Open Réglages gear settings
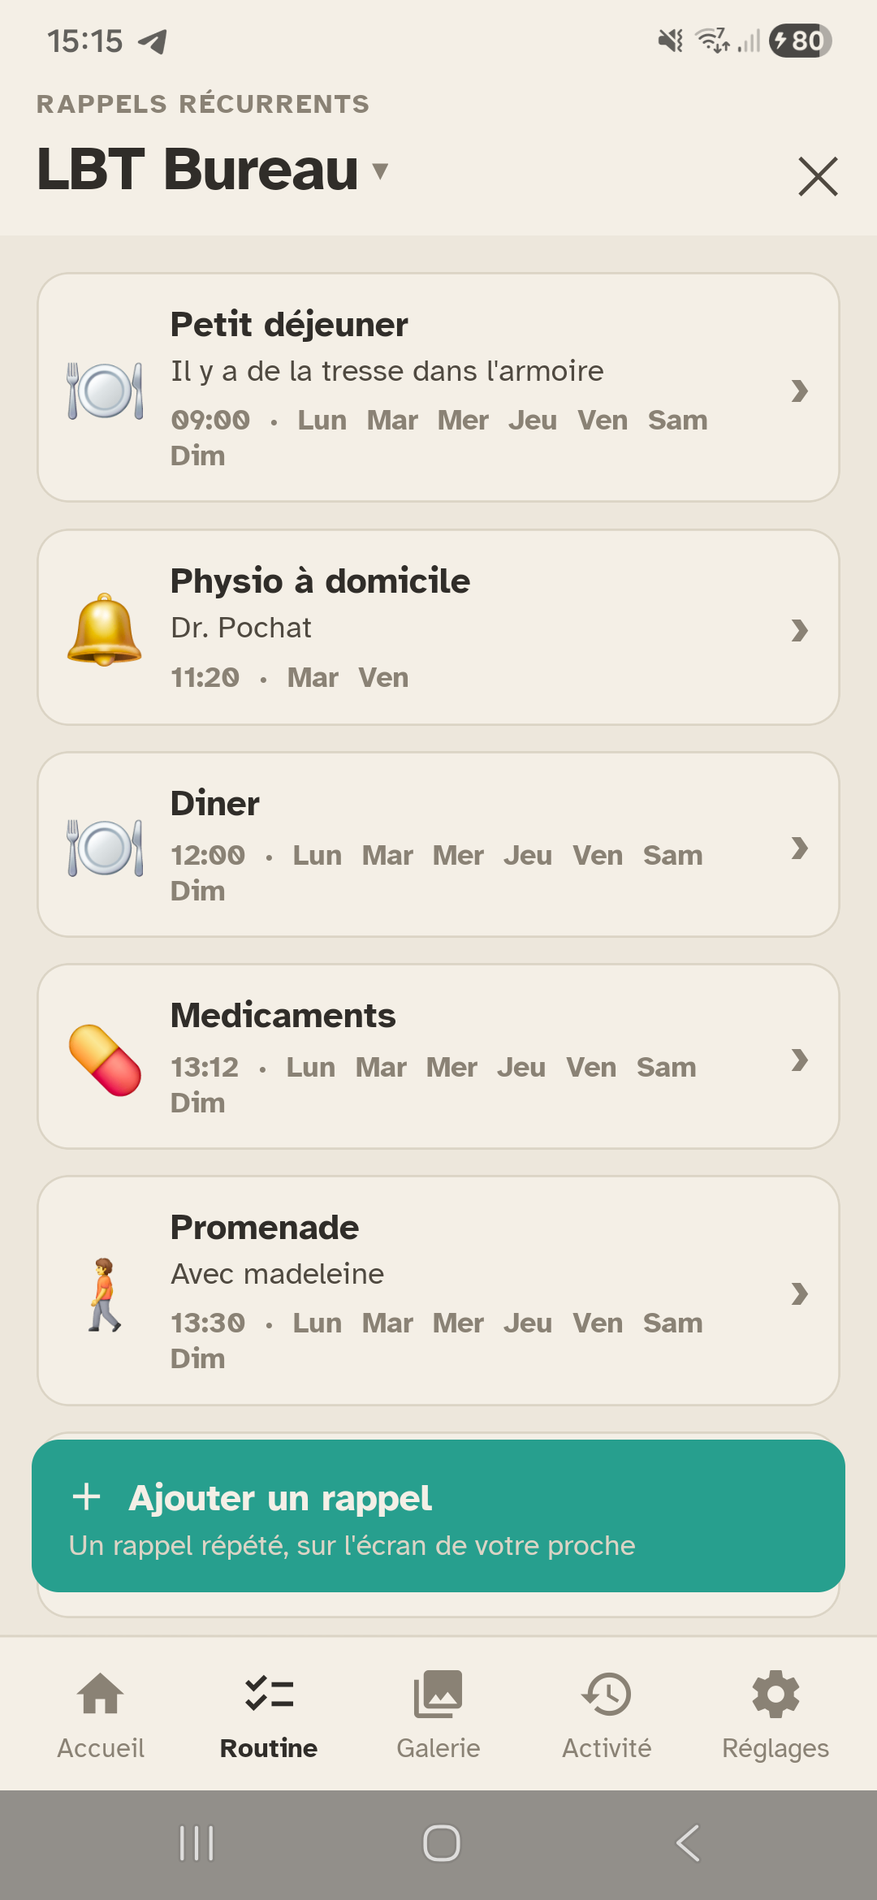Image resolution: width=877 pixels, height=1900 pixels. click(775, 1715)
